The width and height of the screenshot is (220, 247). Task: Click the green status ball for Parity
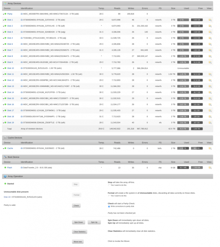(5, 14)
